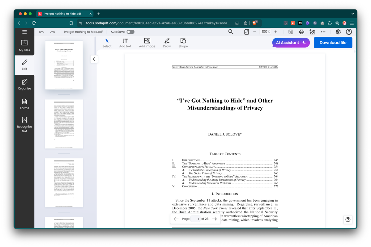
Task: Open the AI Assistant
Action: (x=291, y=43)
